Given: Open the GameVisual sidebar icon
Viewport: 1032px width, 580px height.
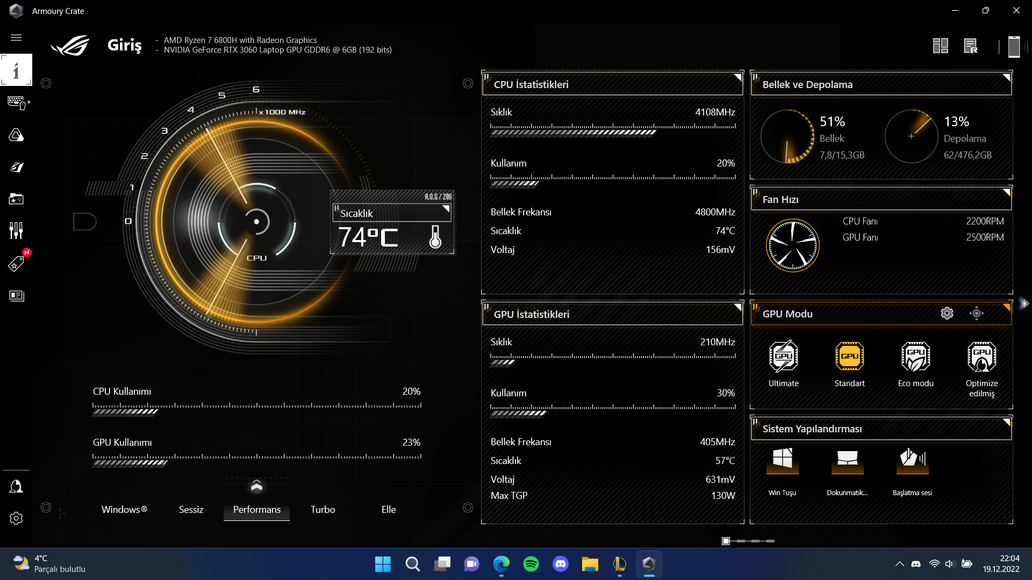Looking at the screenshot, I should 16,167.
